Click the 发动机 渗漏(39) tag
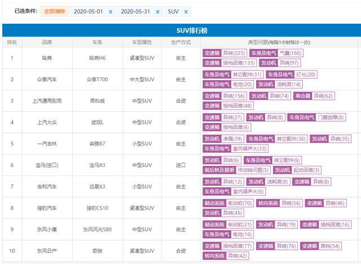This screenshot has height=264, width=361. [223, 139]
